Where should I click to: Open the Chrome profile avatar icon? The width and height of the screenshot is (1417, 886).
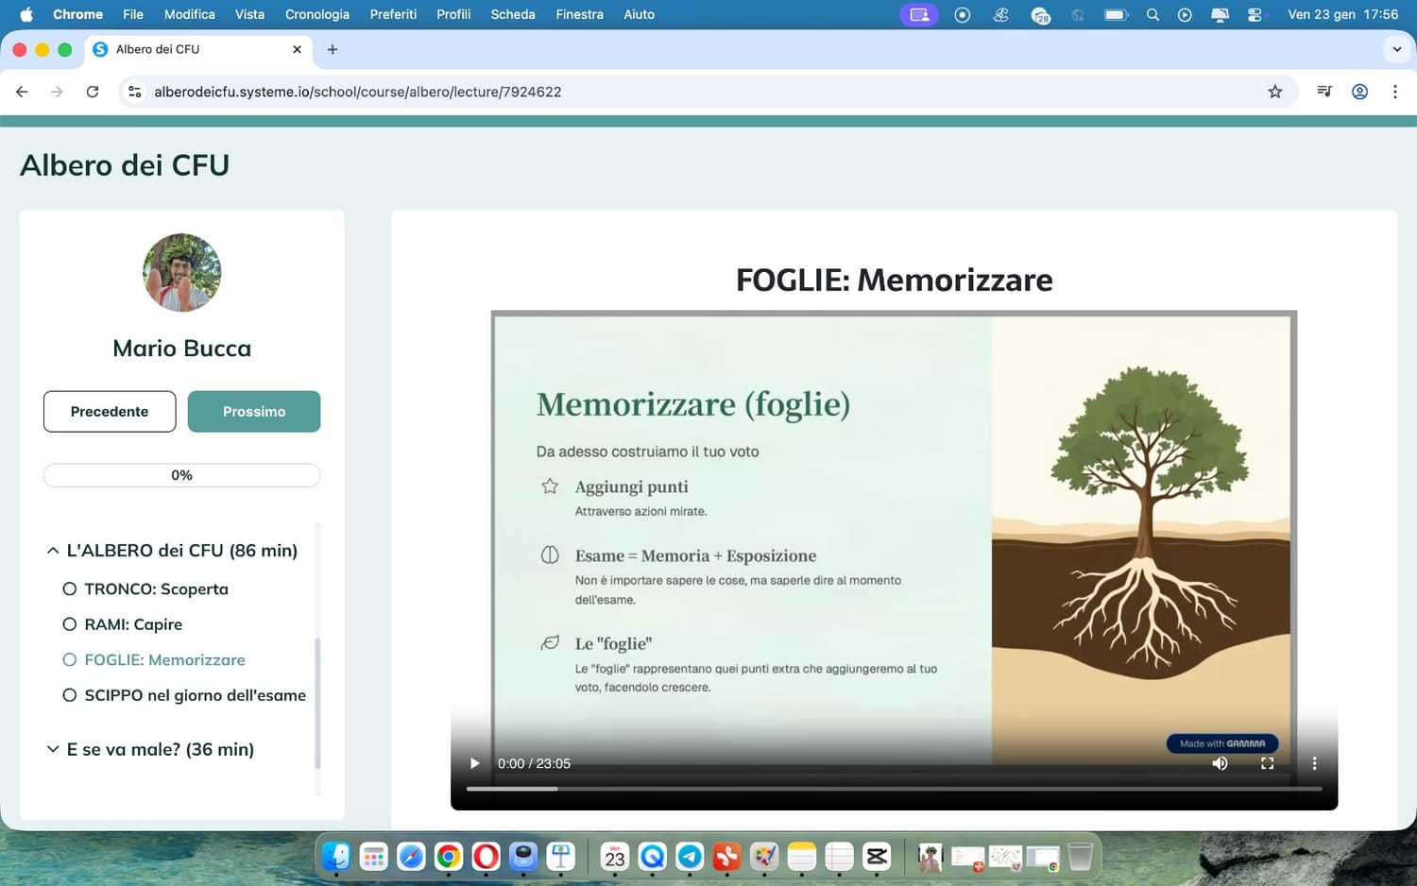click(1359, 92)
